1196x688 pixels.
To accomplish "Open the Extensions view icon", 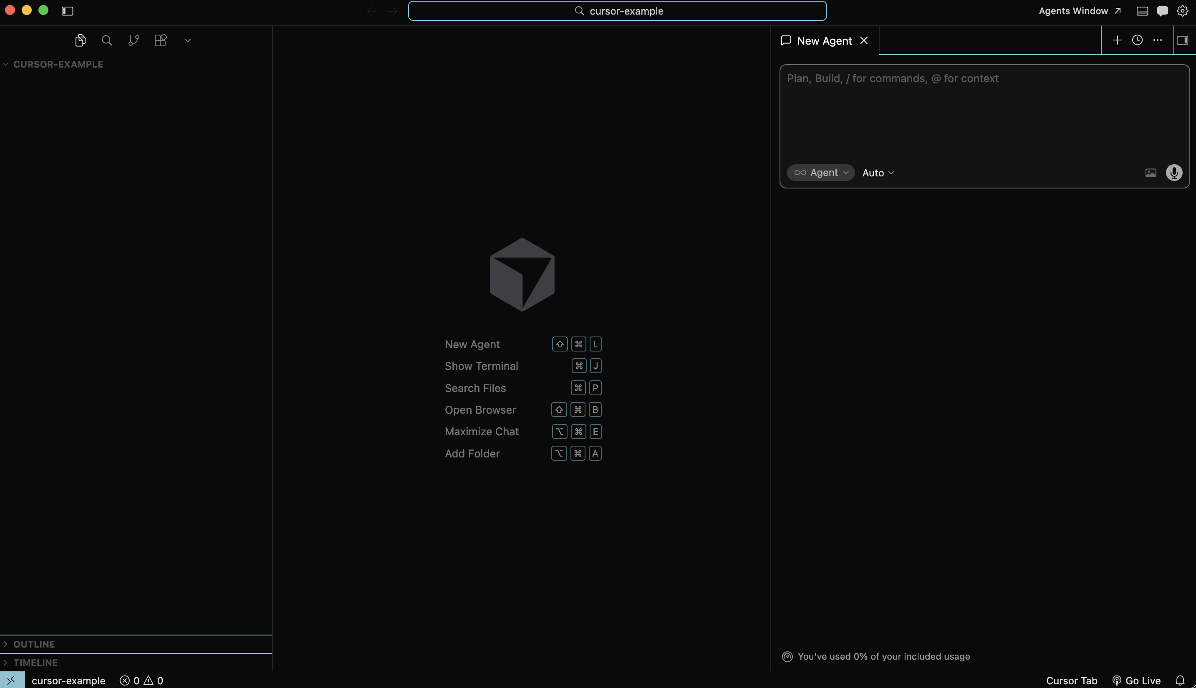I will coord(161,40).
